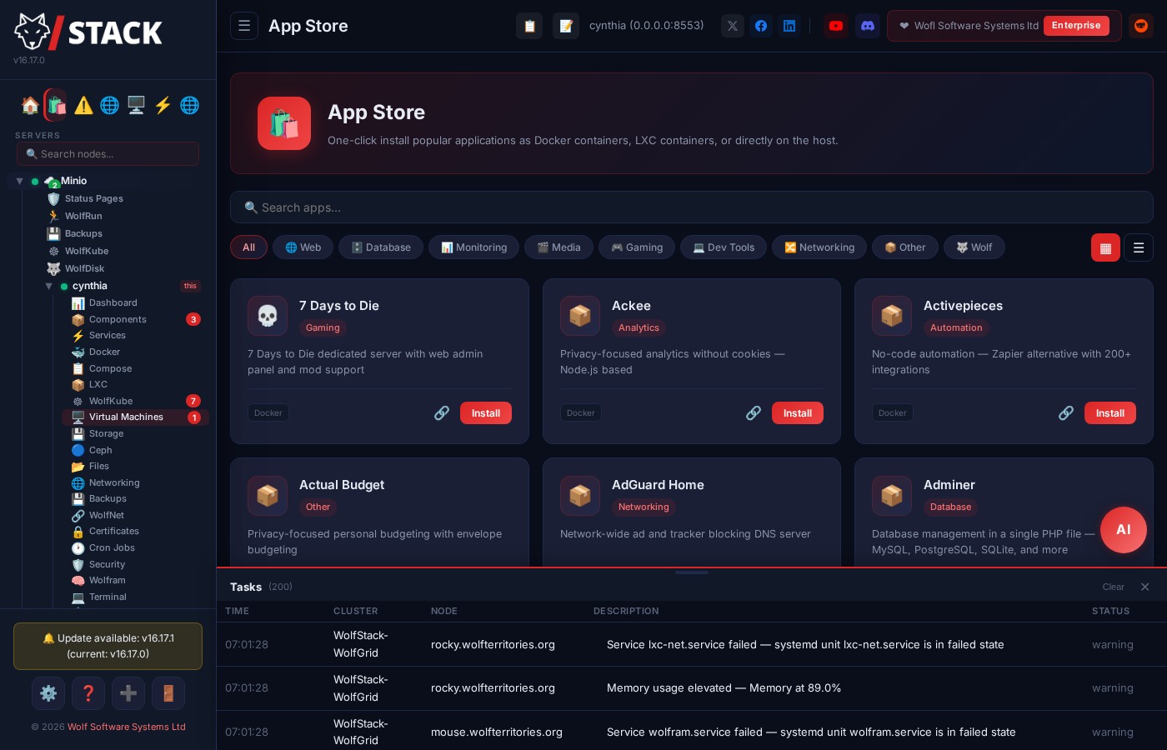This screenshot has width=1167, height=750.
Task: Click globe icon between warning and monitor icons
Action: click(x=109, y=105)
